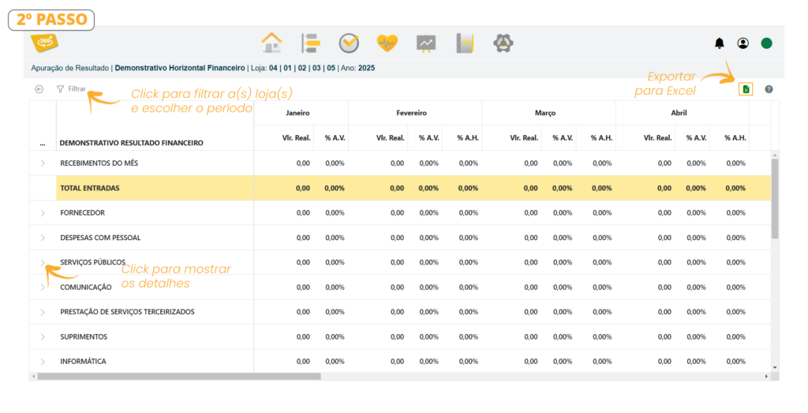Click COMUNICAÇÃO row label text
The image size is (808, 413).
(x=85, y=287)
